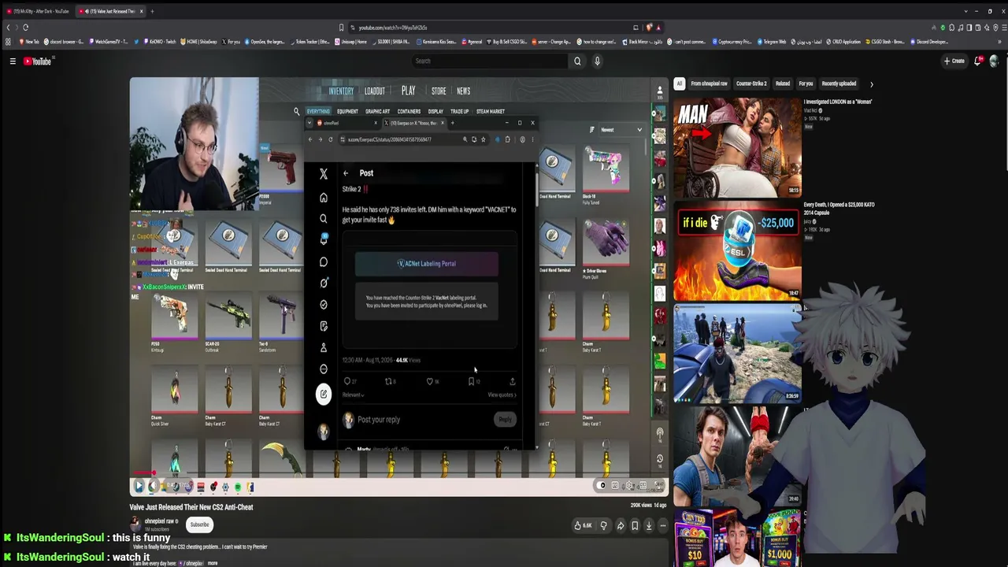The width and height of the screenshot is (1008, 567).
Task: Filter by the "Related" chip
Action: (x=783, y=83)
